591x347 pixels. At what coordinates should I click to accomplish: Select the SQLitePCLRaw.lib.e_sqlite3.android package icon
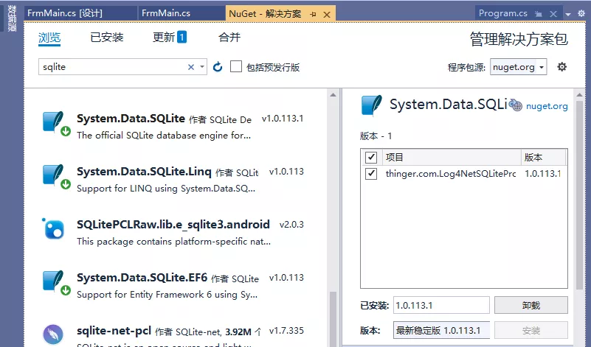tap(54, 228)
